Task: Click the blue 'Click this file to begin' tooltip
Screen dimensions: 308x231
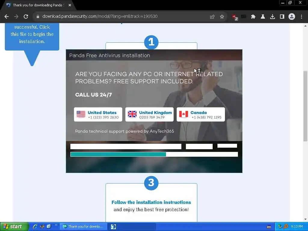Action: (x=32, y=36)
